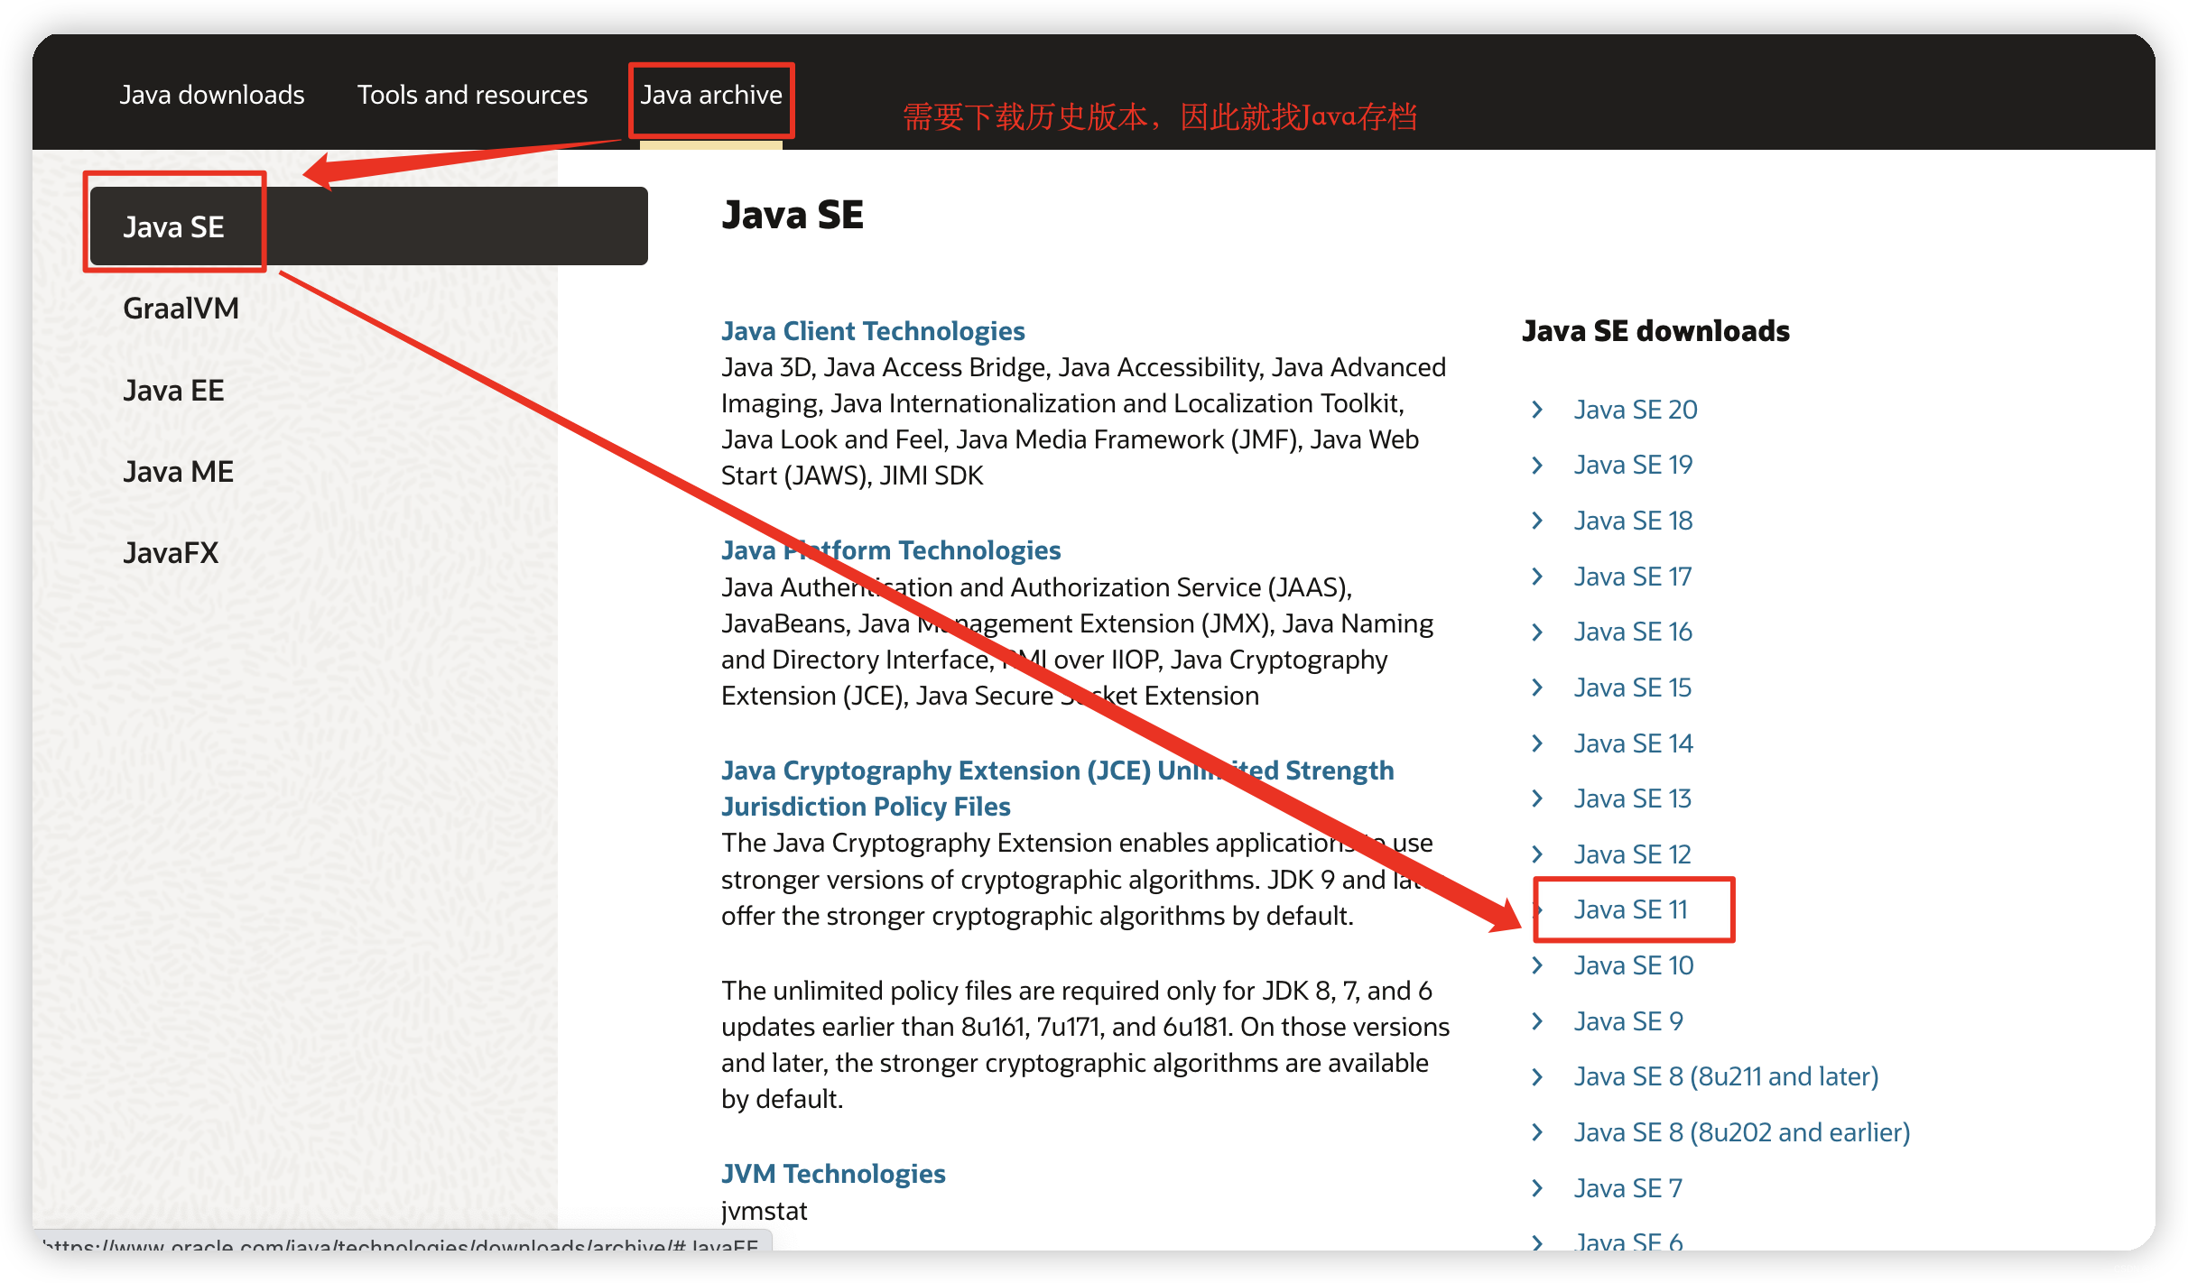The height and width of the screenshot is (1283, 2188).
Task: Click the chevron beside Java SE 18
Action: (1537, 521)
